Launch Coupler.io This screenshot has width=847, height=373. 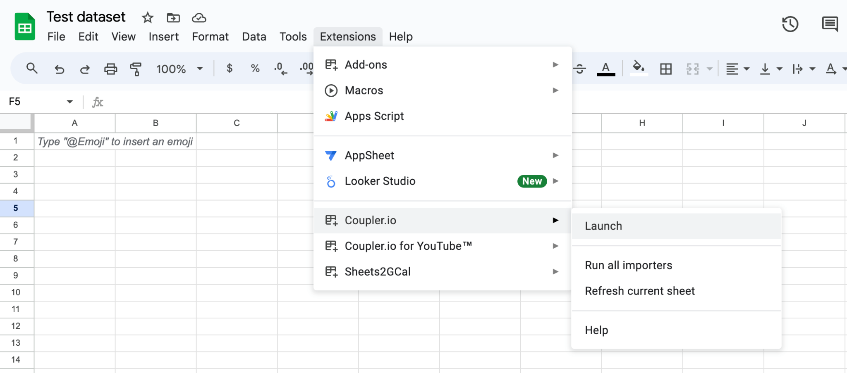tap(603, 226)
